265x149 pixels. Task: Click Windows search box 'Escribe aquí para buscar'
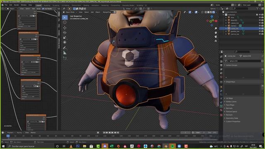coord(30,146)
